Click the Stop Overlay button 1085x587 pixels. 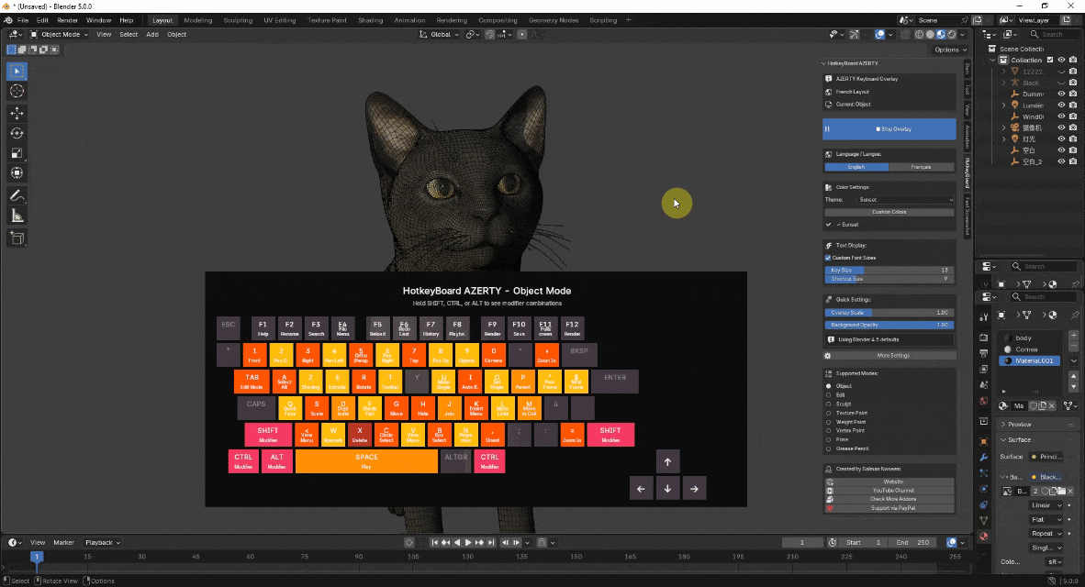[889, 129]
